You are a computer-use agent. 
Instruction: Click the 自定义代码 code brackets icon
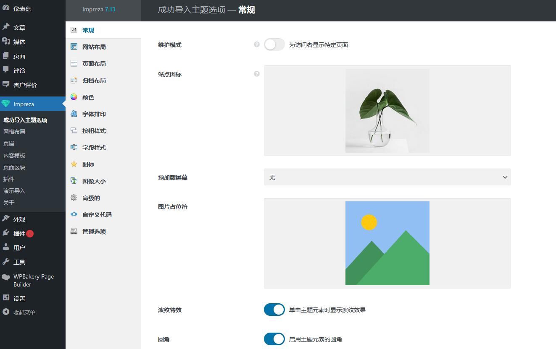(x=74, y=214)
